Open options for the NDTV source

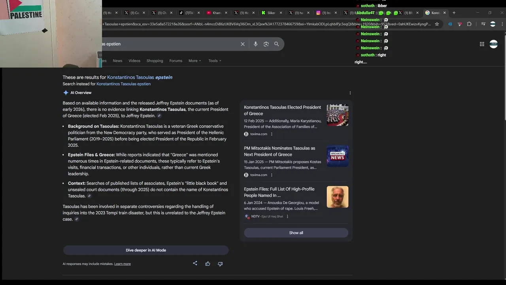coord(287,217)
